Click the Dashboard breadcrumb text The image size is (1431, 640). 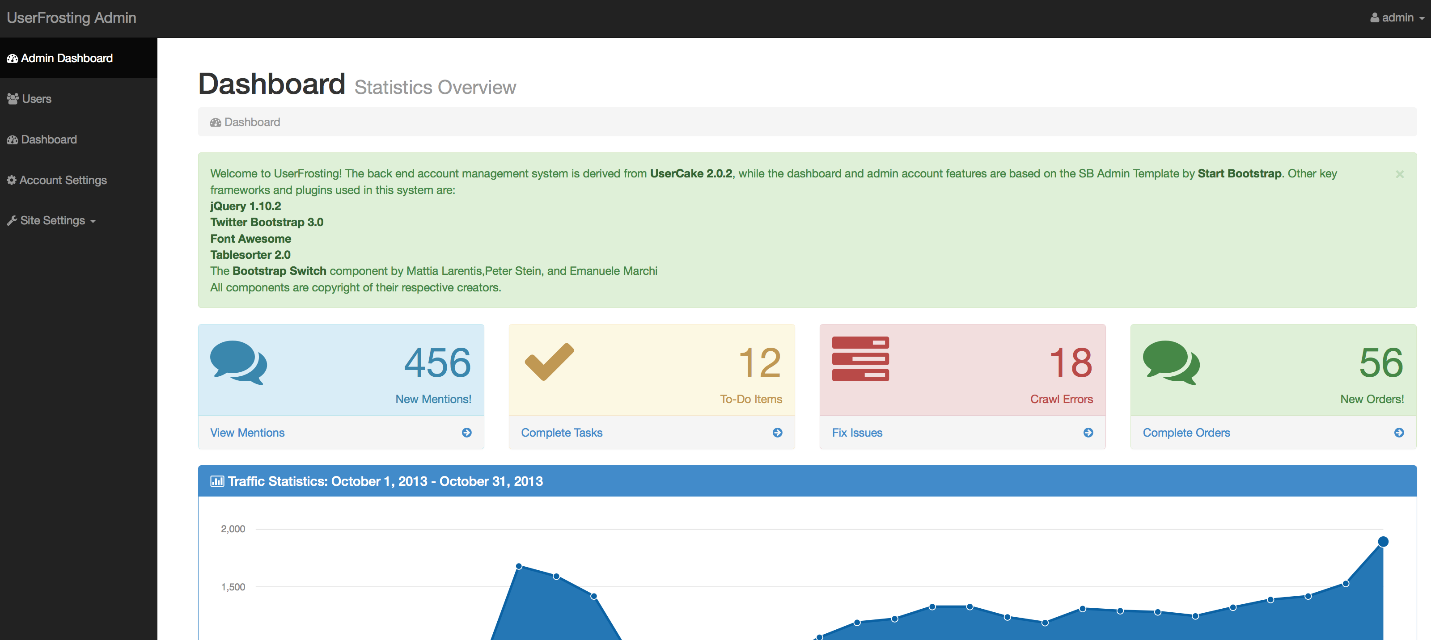[252, 122]
